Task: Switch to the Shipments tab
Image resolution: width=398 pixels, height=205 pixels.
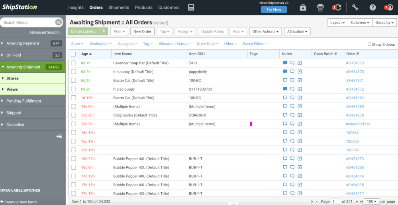Action: [119, 8]
